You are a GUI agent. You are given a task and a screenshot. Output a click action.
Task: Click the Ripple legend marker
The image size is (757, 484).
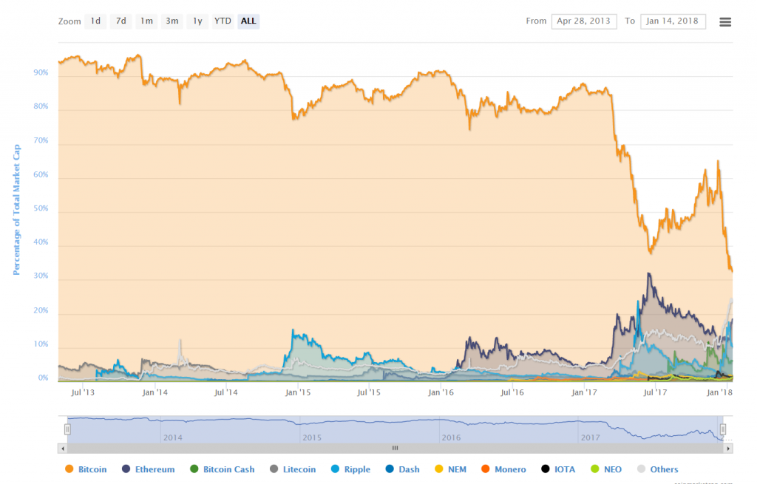pos(335,469)
